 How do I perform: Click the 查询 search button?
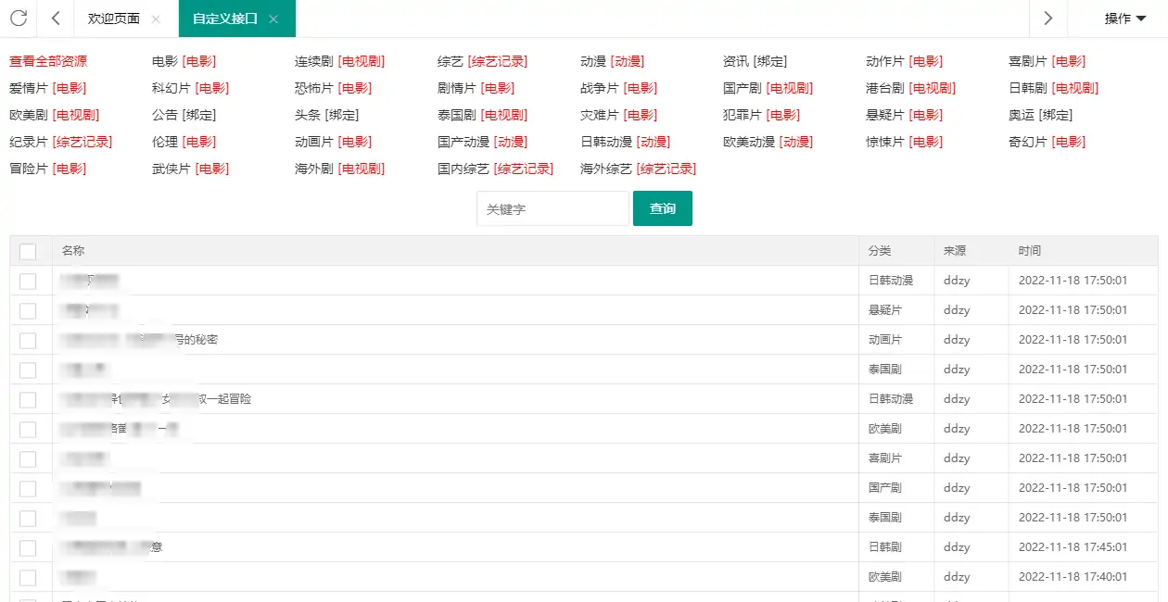(662, 208)
